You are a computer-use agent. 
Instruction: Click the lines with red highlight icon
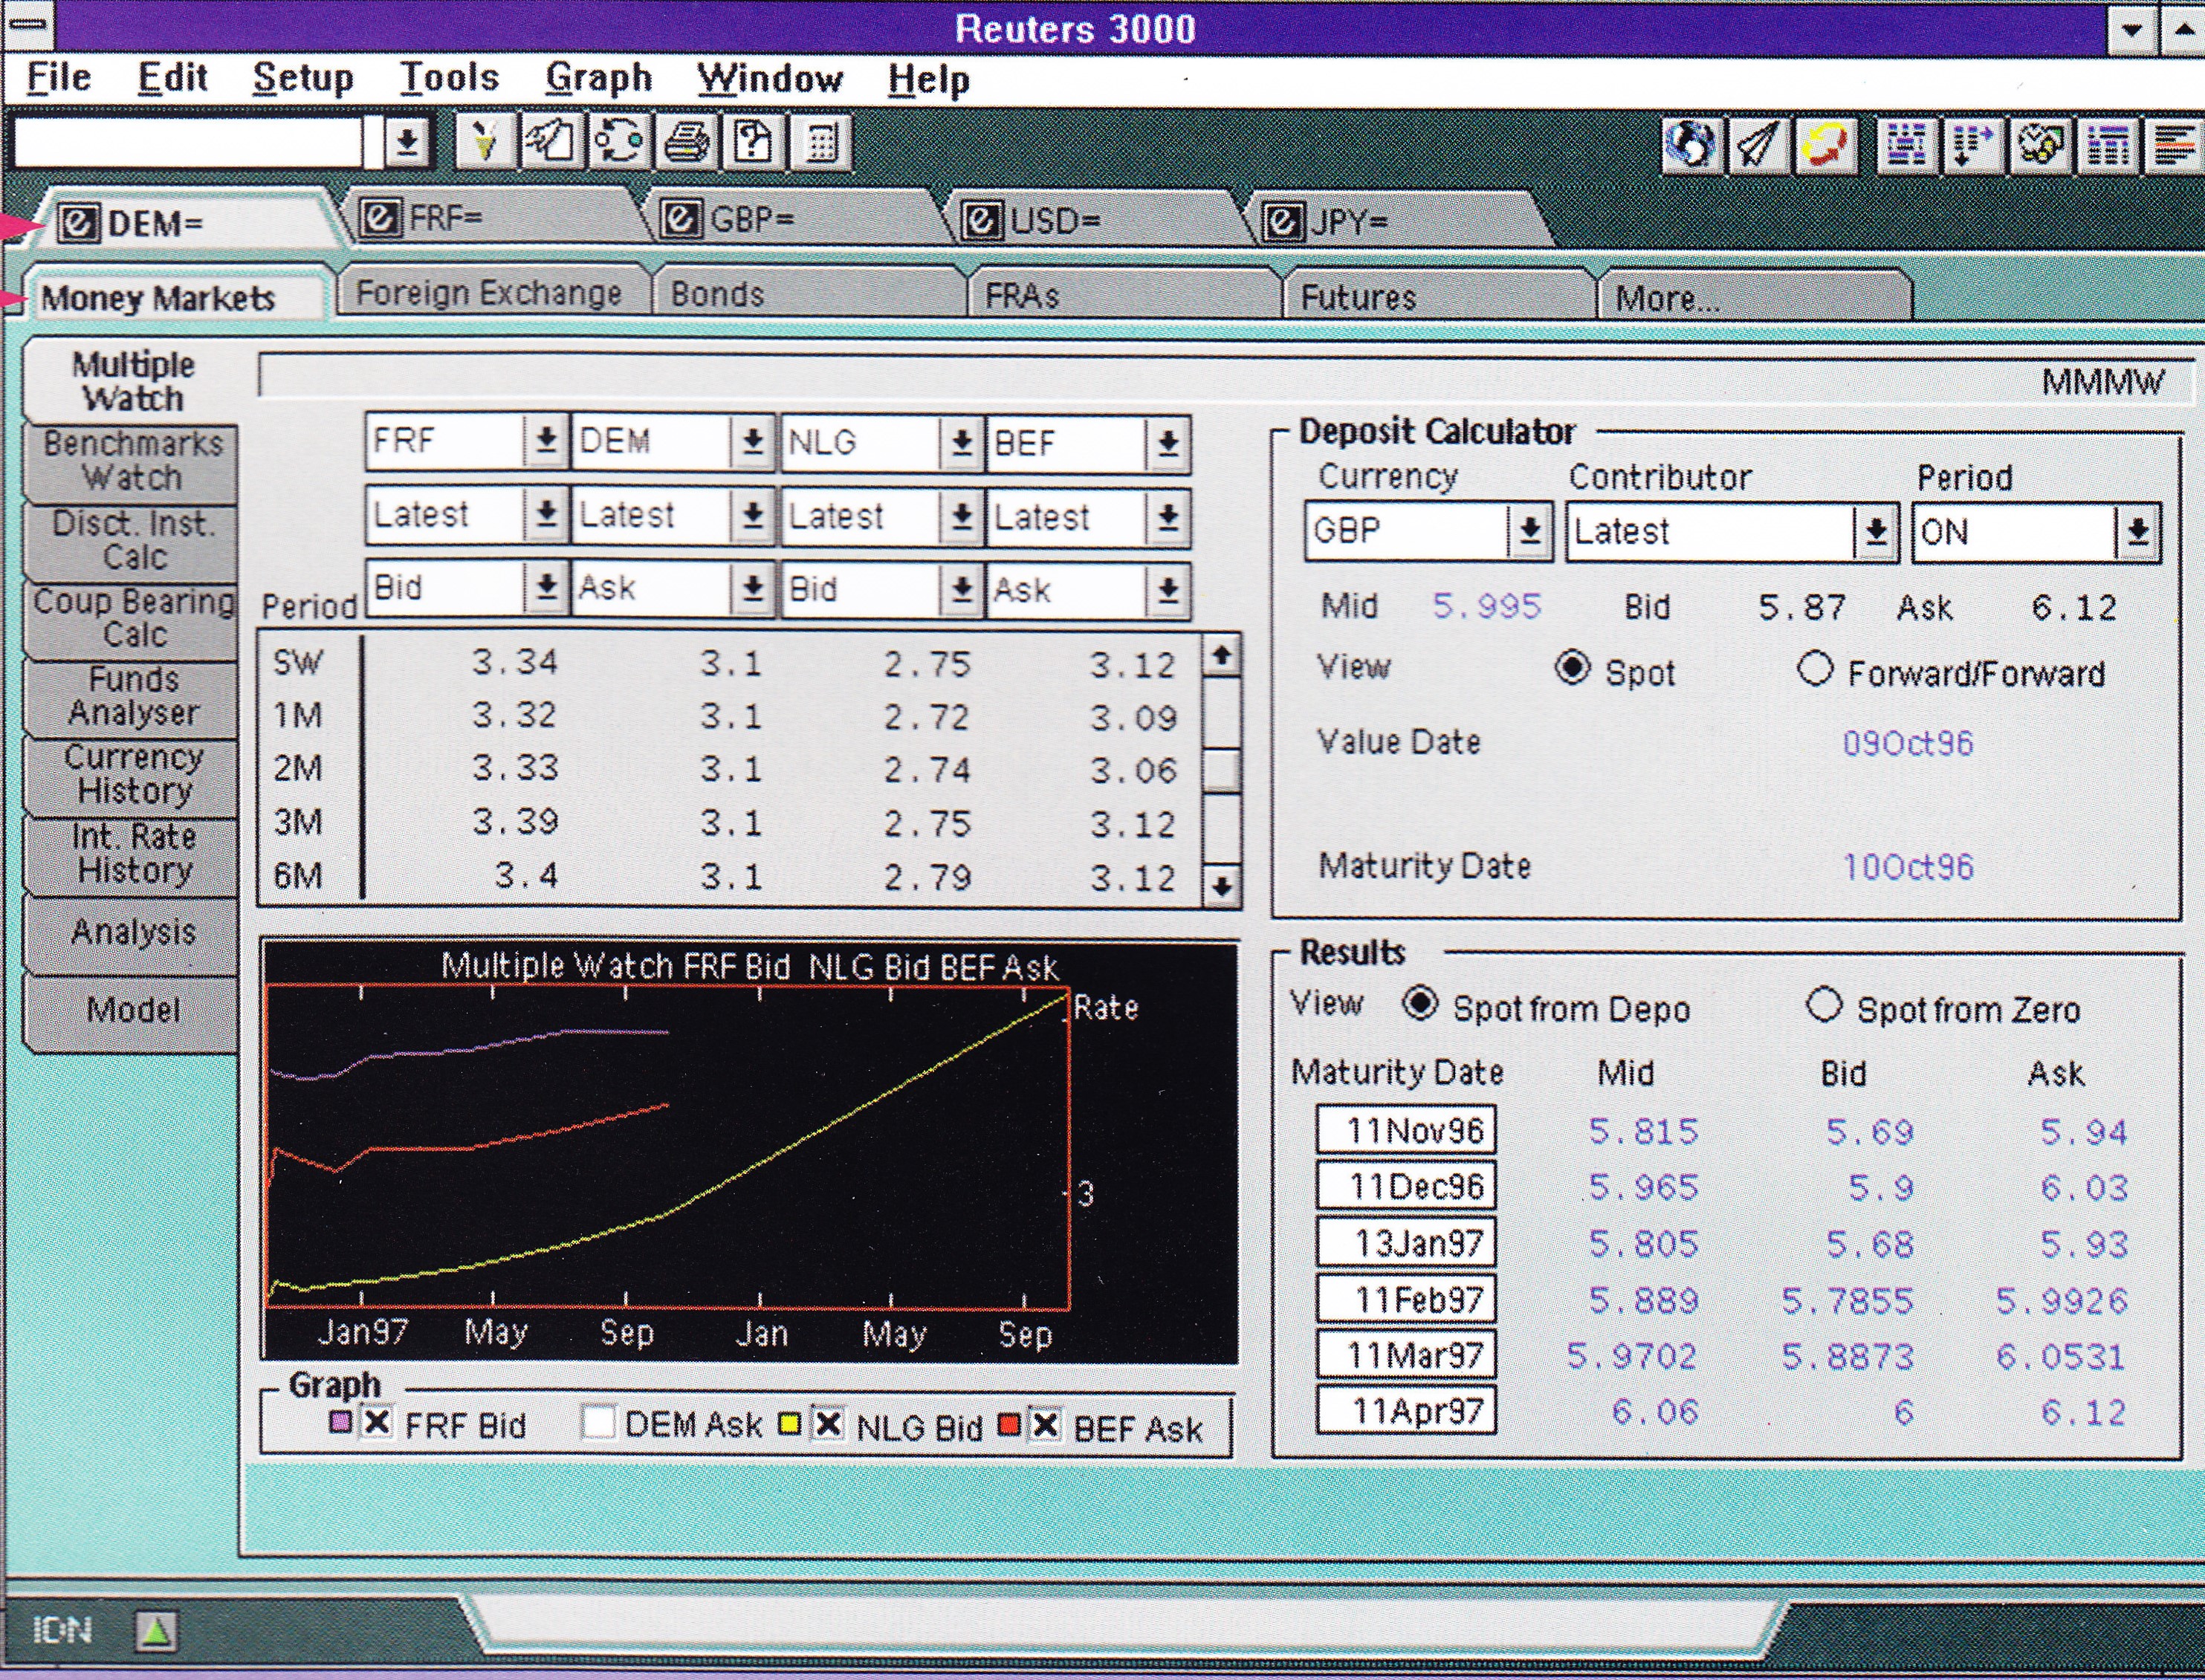(x=2174, y=146)
